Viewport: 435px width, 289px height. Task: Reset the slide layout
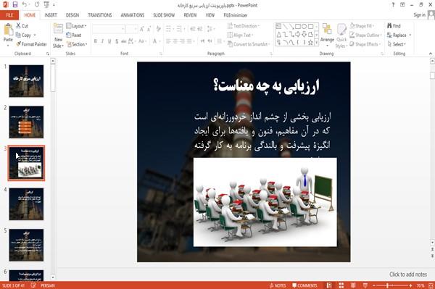pos(74,35)
